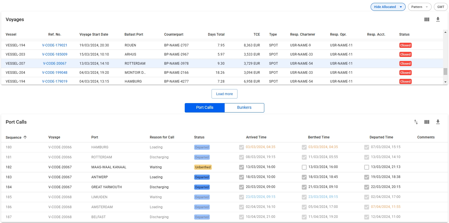The height and width of the screenshot is (223, 449).
Task: Click the GMT timezone selector
Action: tap(440, 7)
